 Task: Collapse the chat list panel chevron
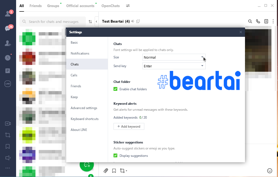tap(97, 22)
